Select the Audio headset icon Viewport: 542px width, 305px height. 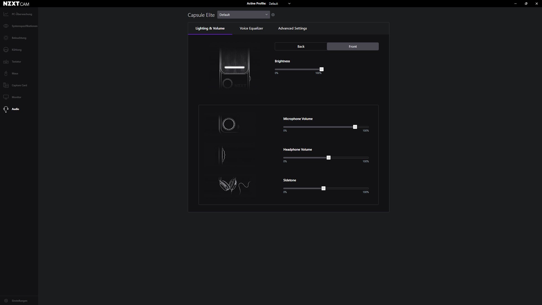coord(6,109)
